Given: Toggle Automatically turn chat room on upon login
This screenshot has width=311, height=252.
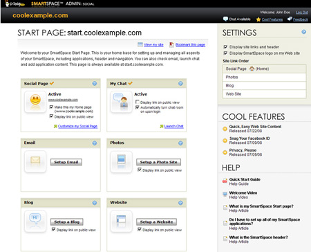Looking at the screenshot, I should click(x=138, y=107).
